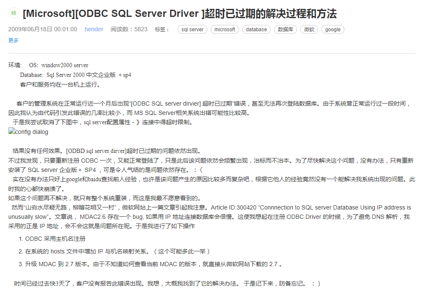Click the green 转 repost icon
The width and height of the screenshot is (423, 294).
tap(14, 13)
